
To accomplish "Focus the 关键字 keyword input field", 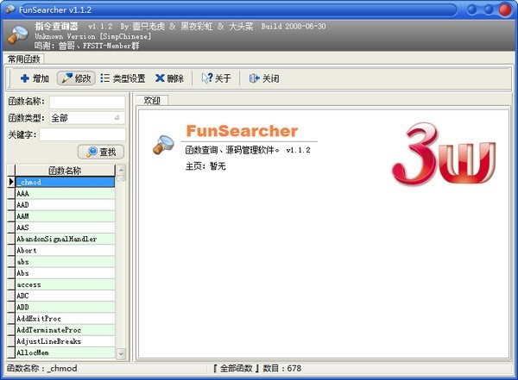I will point(82,134).
